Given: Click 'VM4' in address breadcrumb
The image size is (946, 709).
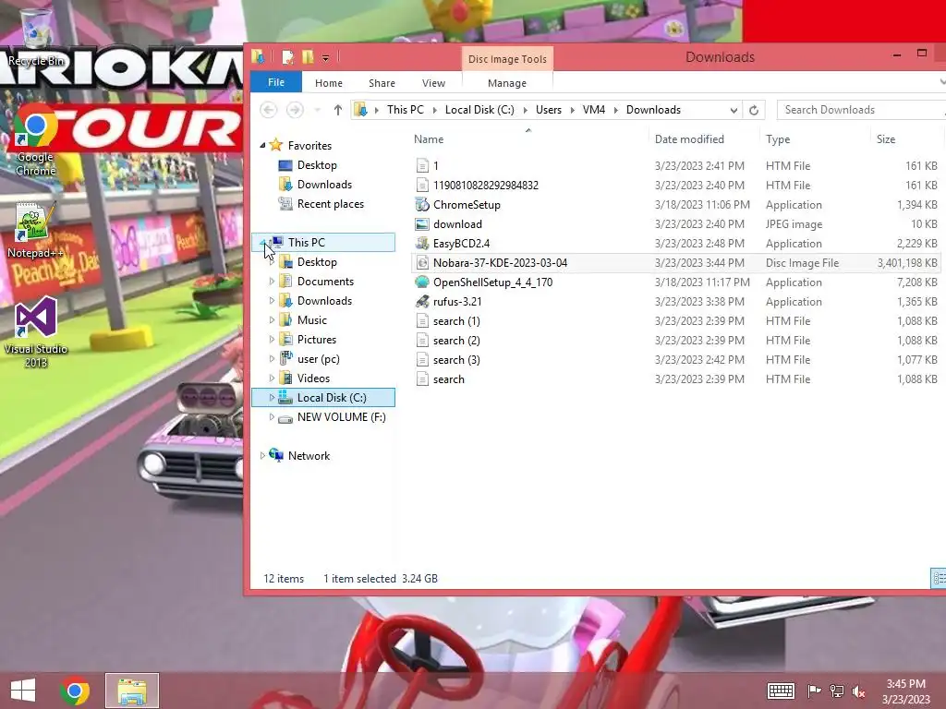Looking at the screenshot, I should [x=594, y=110].
